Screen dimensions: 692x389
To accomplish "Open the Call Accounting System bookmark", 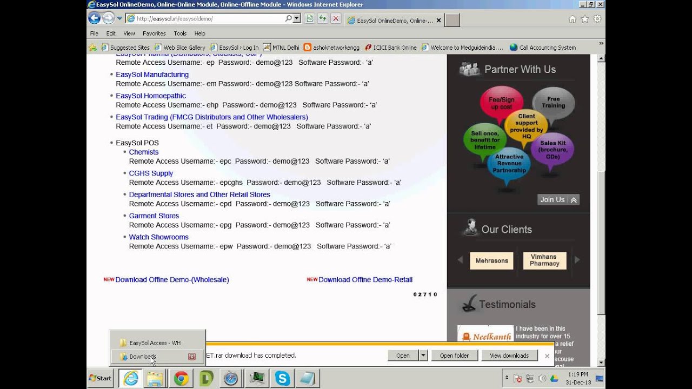I will point(543,48).
